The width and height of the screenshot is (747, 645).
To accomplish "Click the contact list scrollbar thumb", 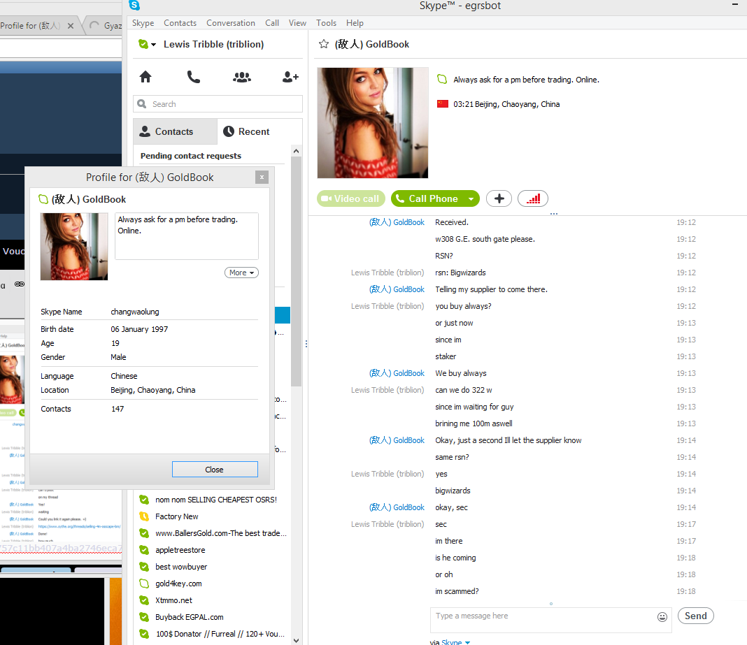I will (297, 271).
